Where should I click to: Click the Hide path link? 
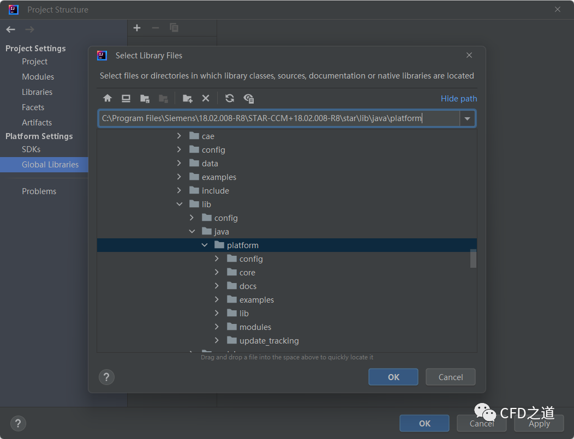point(458,99)
